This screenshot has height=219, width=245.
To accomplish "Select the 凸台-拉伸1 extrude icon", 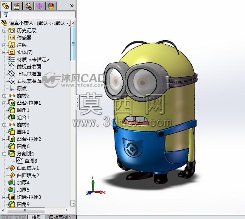I will tap(12, 103).
